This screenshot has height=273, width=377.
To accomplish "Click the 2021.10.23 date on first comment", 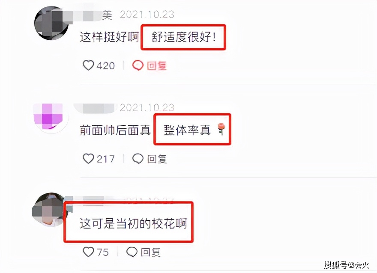I will [x=147, y=15].
